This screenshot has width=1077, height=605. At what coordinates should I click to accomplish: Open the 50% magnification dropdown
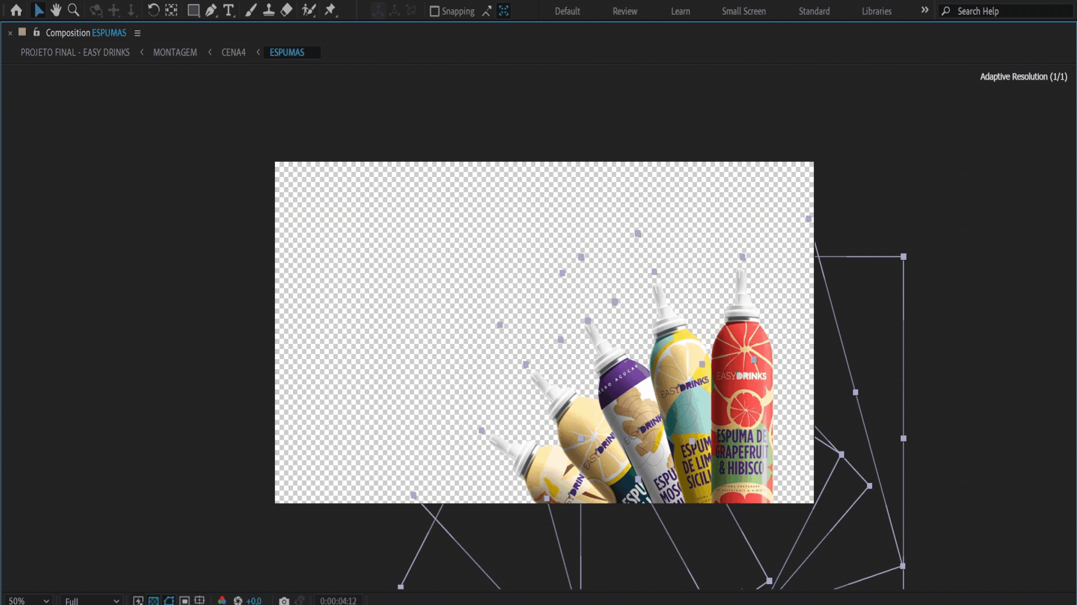[x=29, y=601]
